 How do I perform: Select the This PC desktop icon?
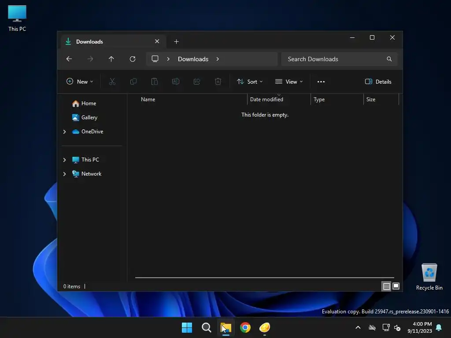[17, 18]
